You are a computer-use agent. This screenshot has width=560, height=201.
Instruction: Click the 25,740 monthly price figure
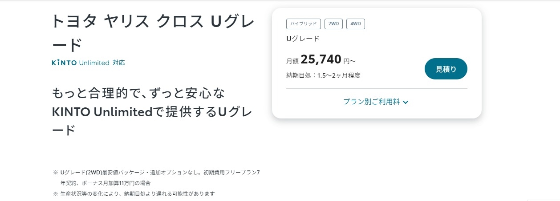click(321, 59)
